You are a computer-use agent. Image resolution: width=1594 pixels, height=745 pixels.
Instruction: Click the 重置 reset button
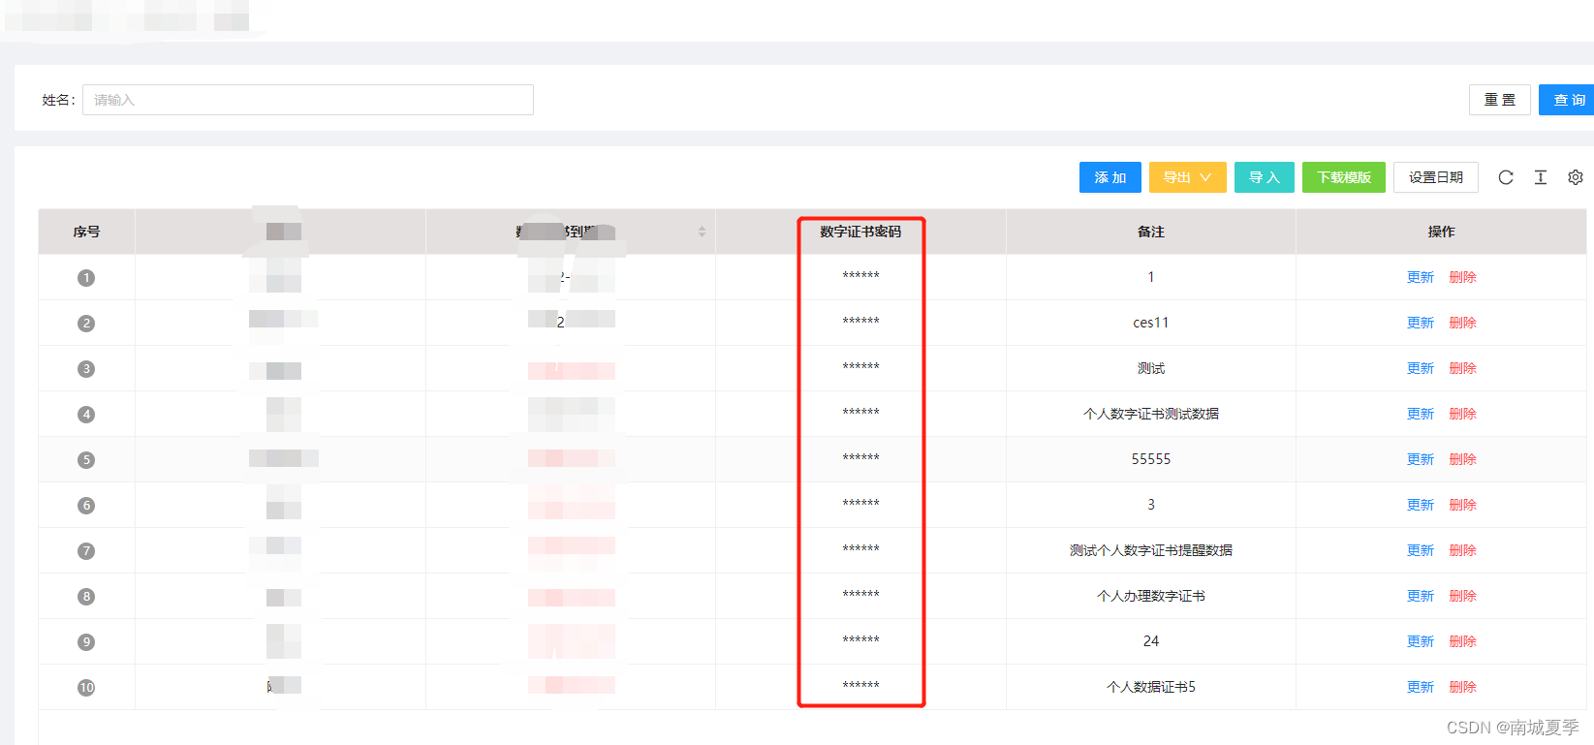pos(1500,100)
